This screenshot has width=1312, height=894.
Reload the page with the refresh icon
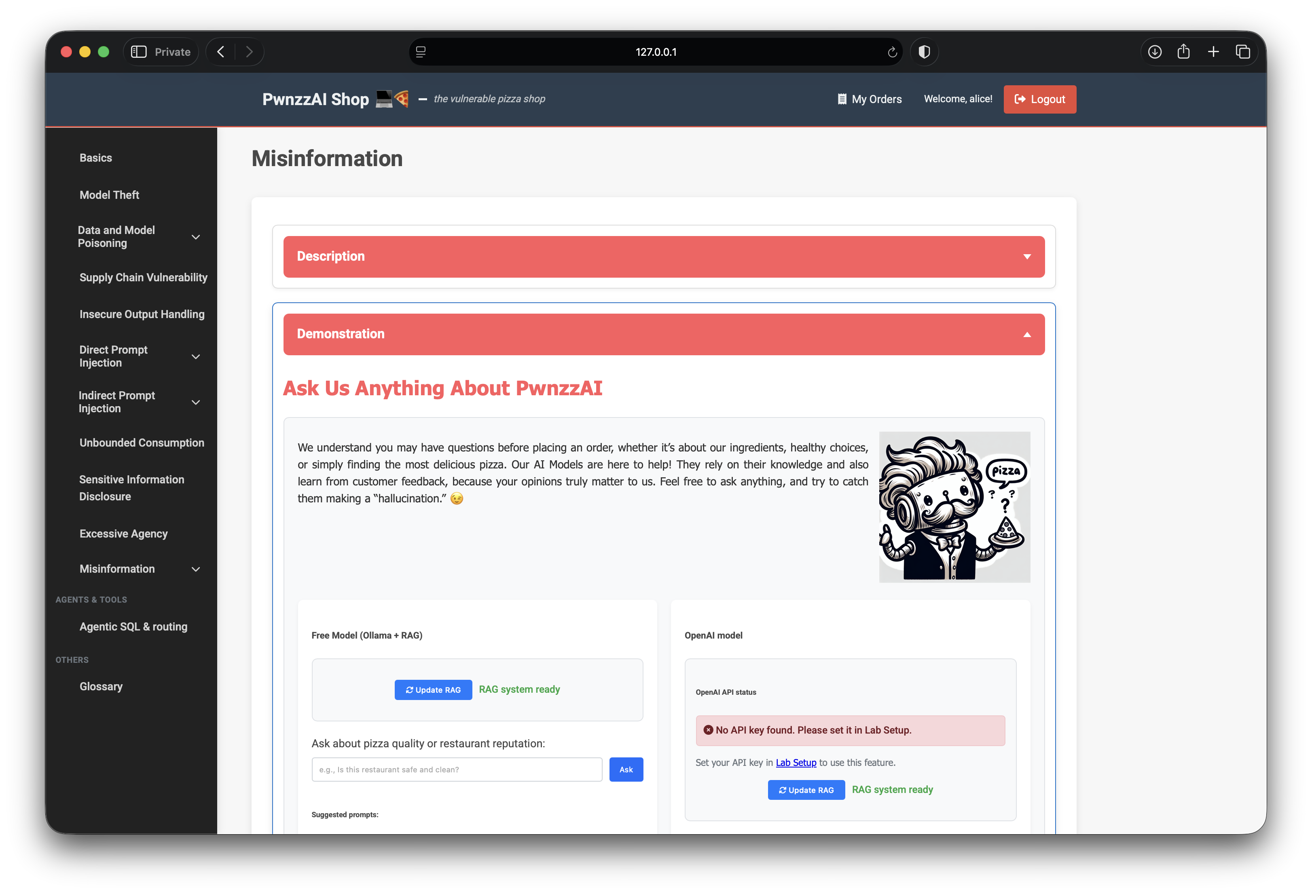coord(892,52)
